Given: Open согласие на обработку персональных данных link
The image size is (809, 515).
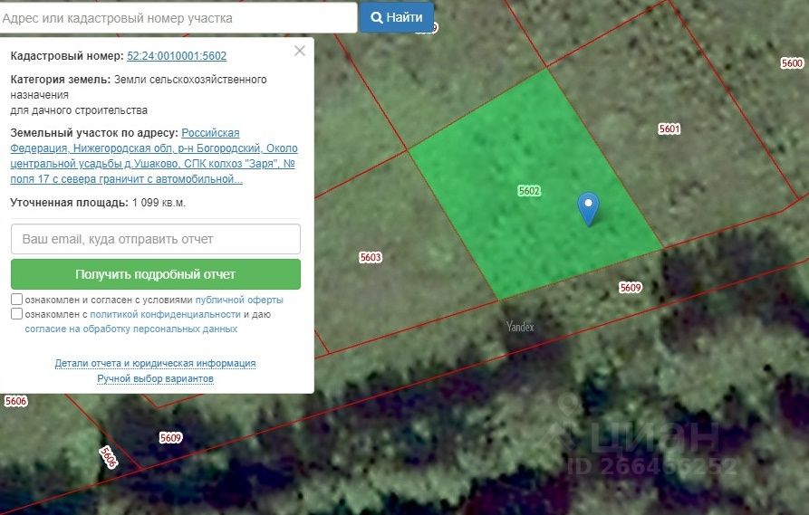Looking at the screenshot, I should (131, 329).
